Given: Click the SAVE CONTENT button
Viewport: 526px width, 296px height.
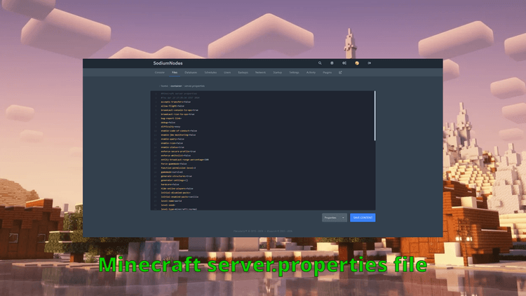Looking at the screenshot, I should coord(363,217).
